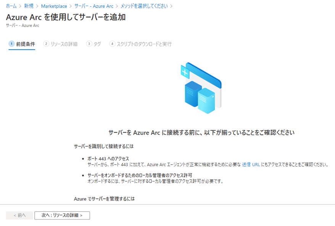Click the server illustration image
Image resolution: width=335 pixels, height=226 pixels.
(x=201, y=88)
